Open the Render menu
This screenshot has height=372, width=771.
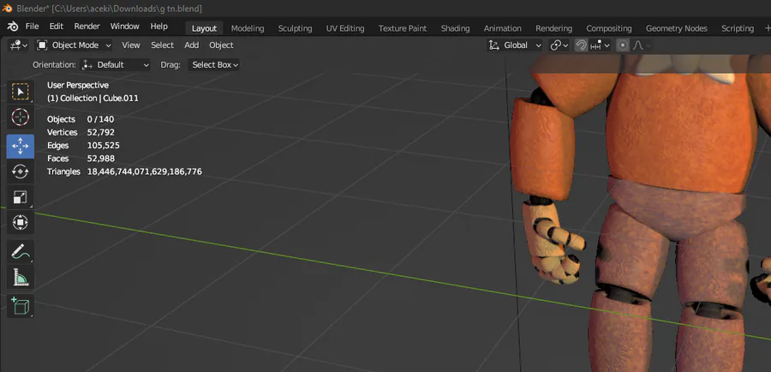pyautogui.click(x=87, y=27)
